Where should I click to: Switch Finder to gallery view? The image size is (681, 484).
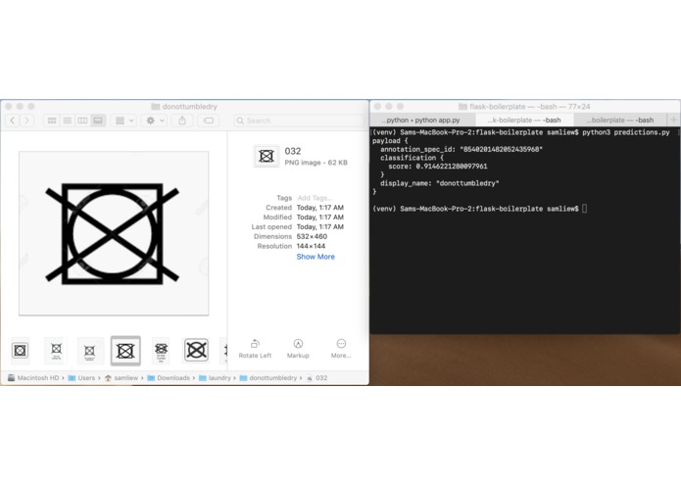coord(98,121)
